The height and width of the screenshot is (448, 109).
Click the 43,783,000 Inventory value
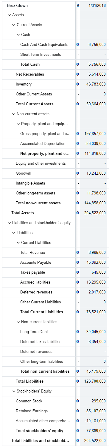(96, 84)
